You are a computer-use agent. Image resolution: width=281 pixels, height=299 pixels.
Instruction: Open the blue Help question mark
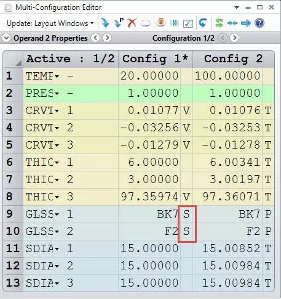point(259,23)
